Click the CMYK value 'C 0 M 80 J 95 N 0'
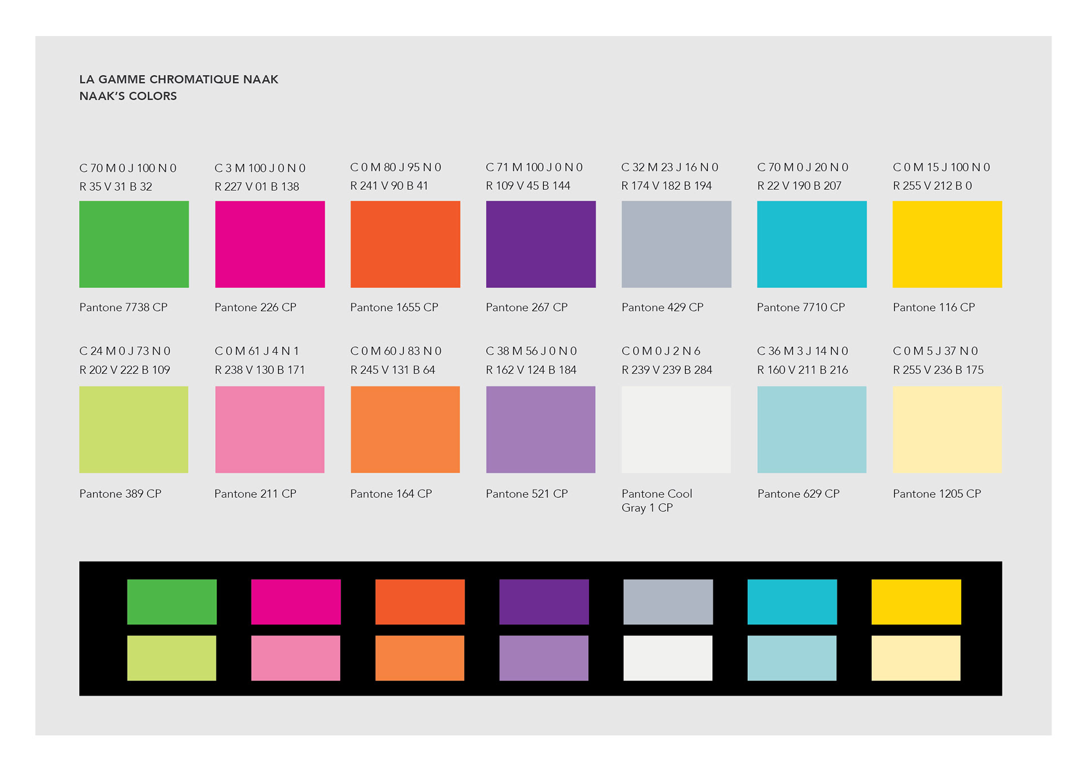Image resolution: width=1082 pixels, height=766 pixels. pos(396,167)
